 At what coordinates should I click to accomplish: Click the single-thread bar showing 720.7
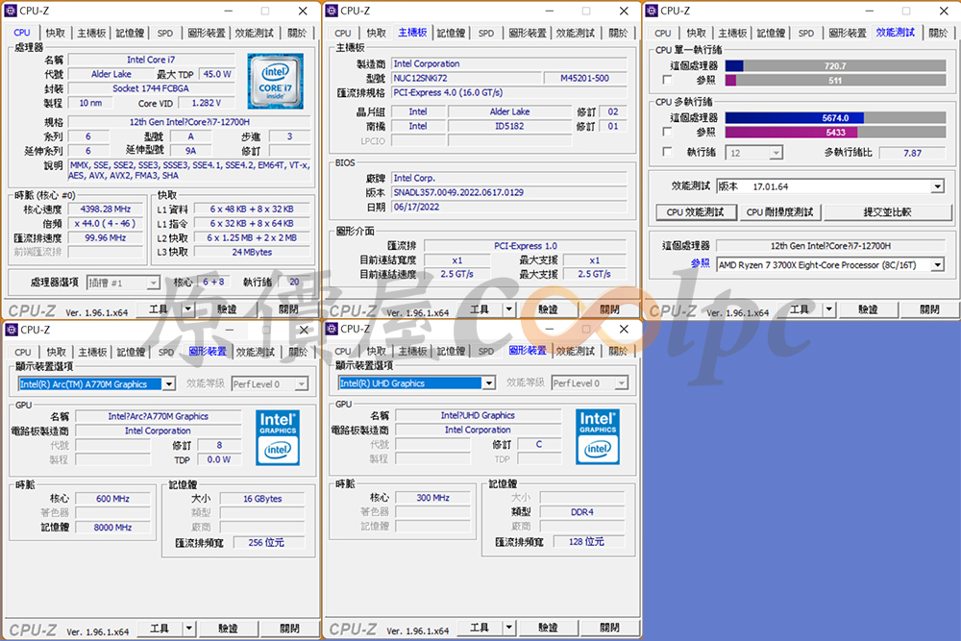(835, 65)
